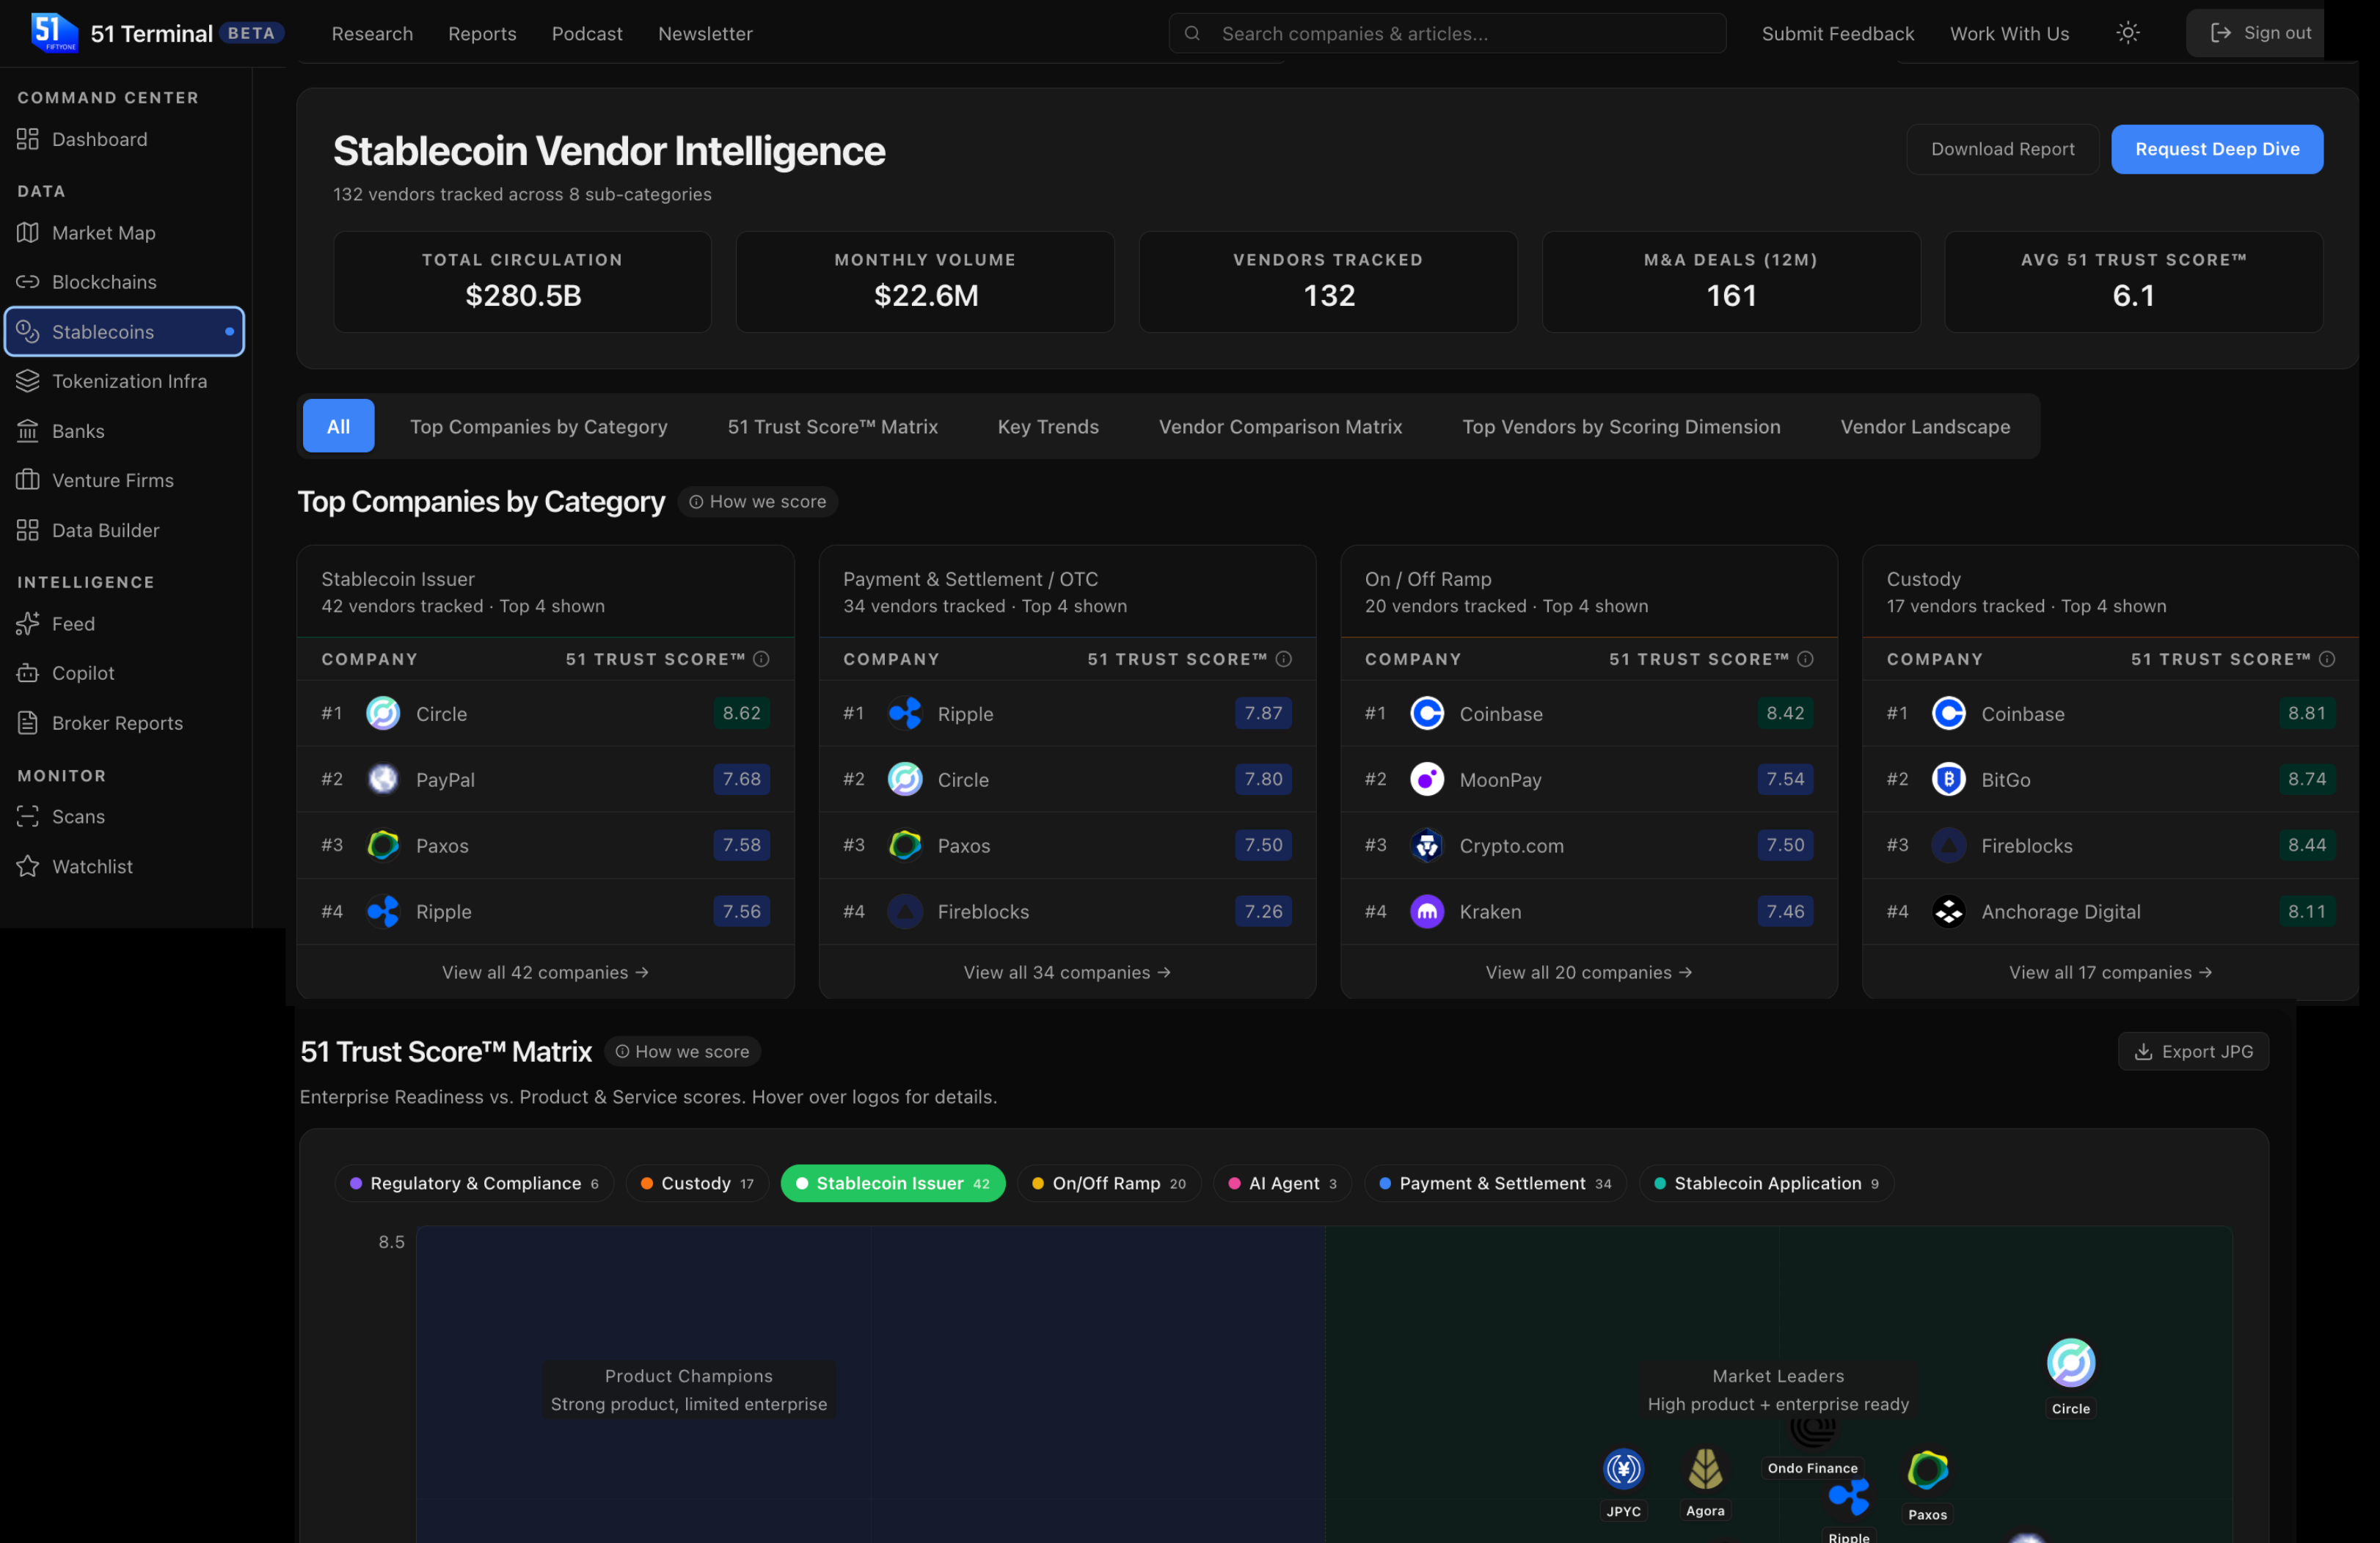Click Circle logo in the matrix chart
This screenshot has height=1543, width=2380.
coord(2070,1362)
